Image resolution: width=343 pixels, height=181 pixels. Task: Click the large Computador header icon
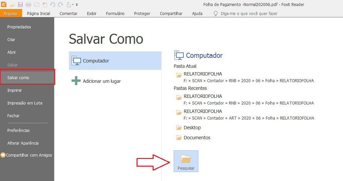pos(179,55)
